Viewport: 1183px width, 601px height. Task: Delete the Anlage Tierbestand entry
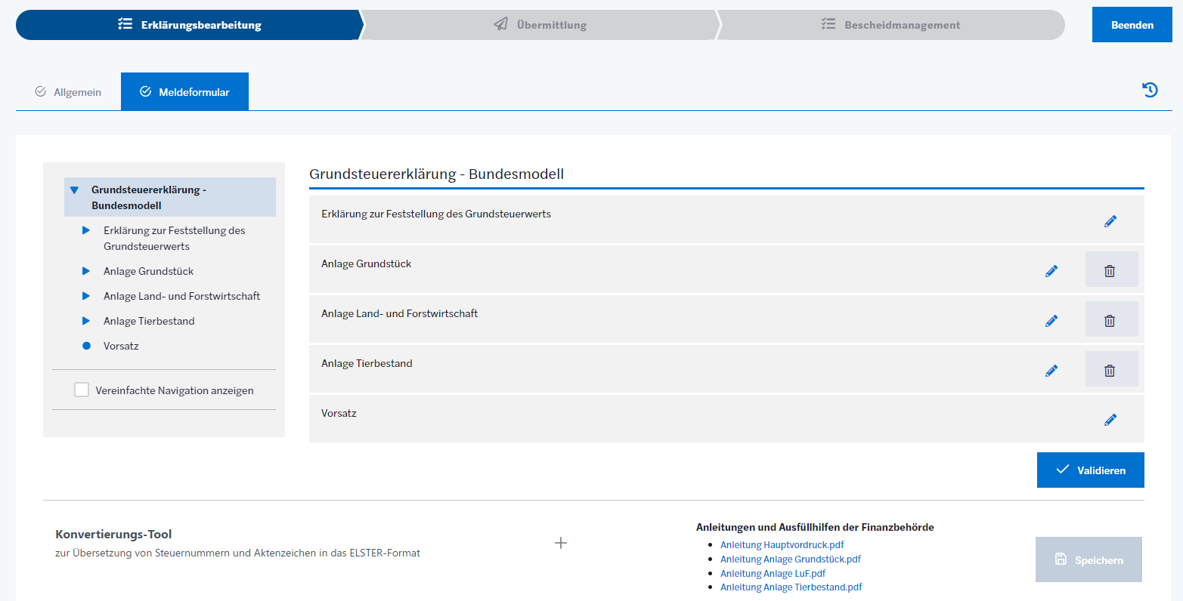pyautogui.click(x=1110, y=371)
